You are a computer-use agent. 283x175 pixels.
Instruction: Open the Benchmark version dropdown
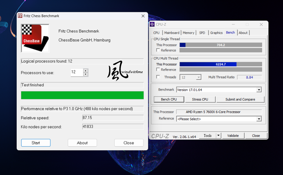click(259, 90)
